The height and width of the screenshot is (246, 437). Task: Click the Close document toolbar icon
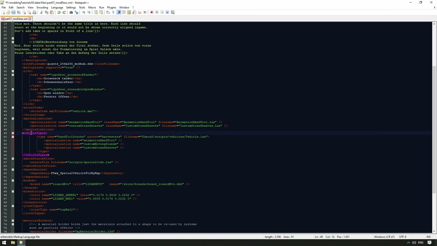24,12
